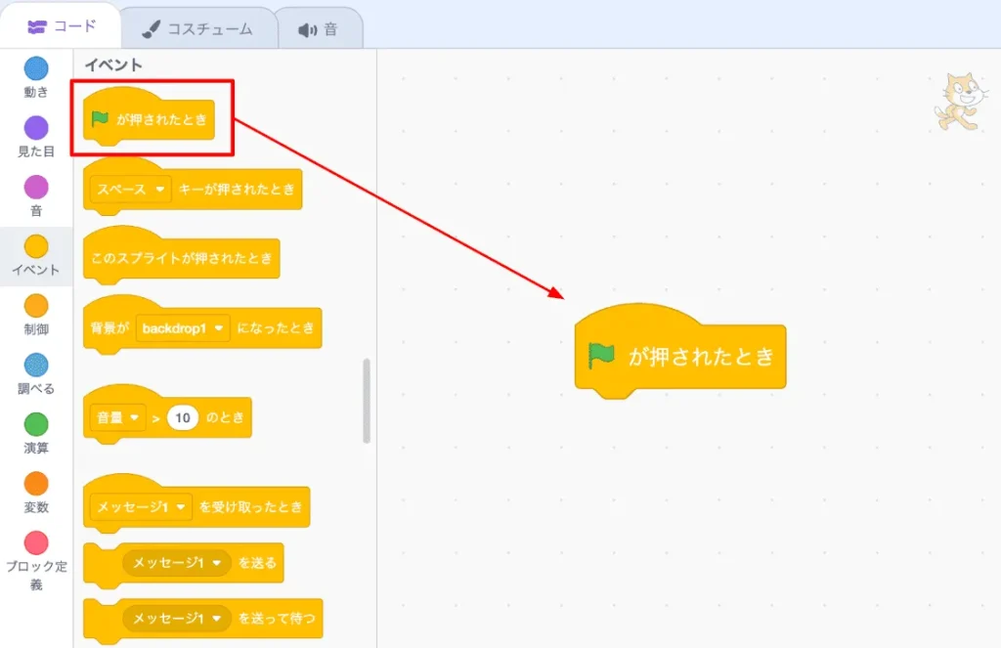Click the green flag block in palette
The width and height of the screenshot is (1001, 648).
[x=149, y=117]
